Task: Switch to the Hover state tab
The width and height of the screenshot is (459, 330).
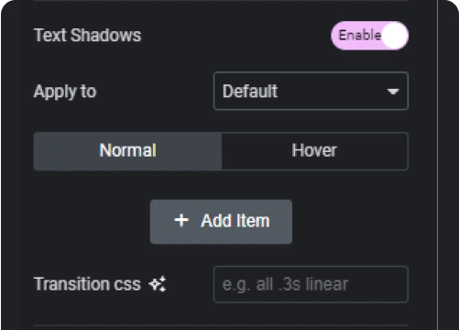Action: pos(314,151)
